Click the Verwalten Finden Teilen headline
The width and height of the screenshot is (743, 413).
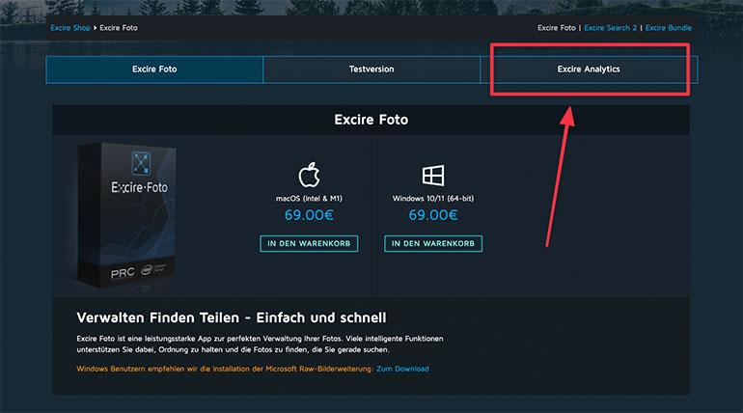[x=232, y=317]
